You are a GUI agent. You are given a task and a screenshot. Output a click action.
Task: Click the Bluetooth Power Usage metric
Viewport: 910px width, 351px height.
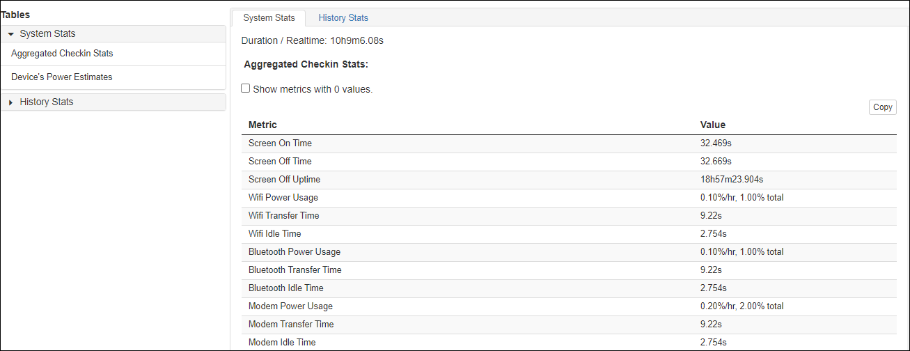pyautogui.click(x=294, y=252)
